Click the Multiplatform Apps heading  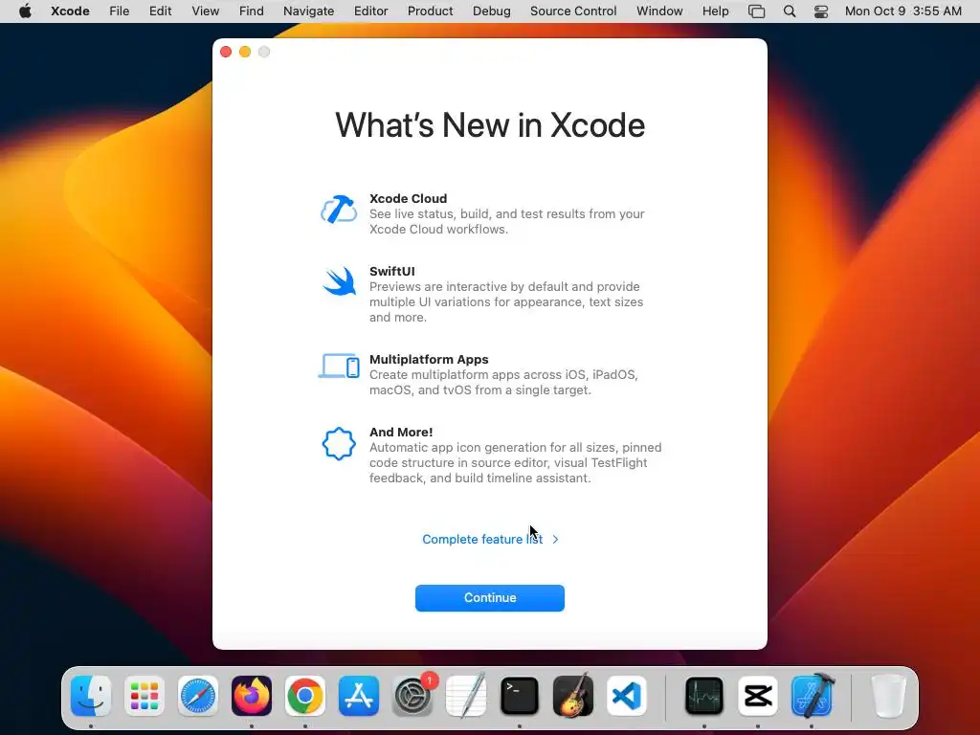click(x=429, y=360)
